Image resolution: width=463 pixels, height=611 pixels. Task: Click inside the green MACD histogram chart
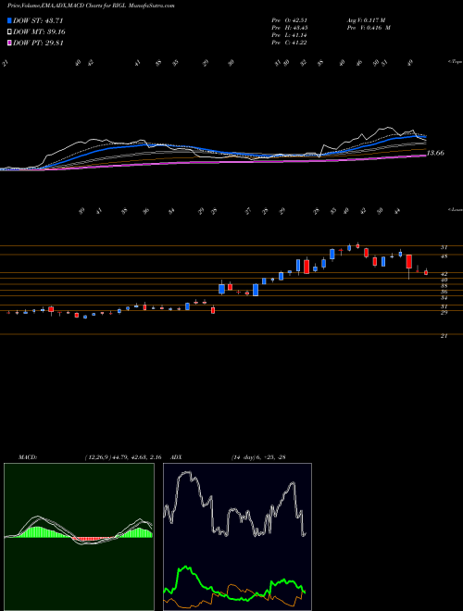click(79, 537)
